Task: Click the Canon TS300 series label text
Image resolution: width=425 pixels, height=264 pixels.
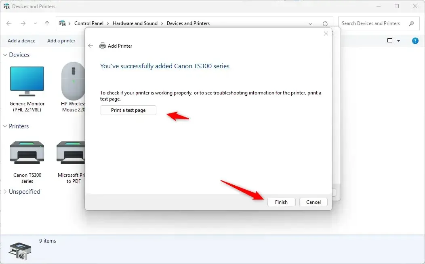Action: point(27,178)
